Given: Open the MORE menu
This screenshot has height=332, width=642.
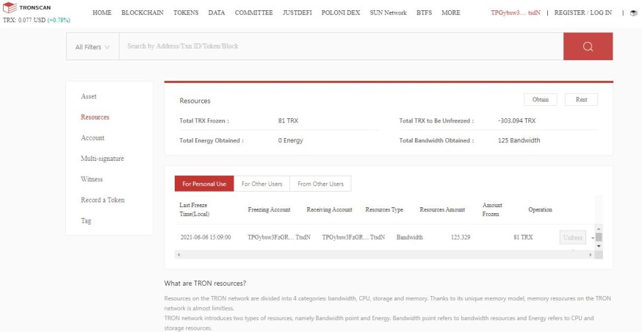Looking at the screenshot, I should tap(451, 12).
